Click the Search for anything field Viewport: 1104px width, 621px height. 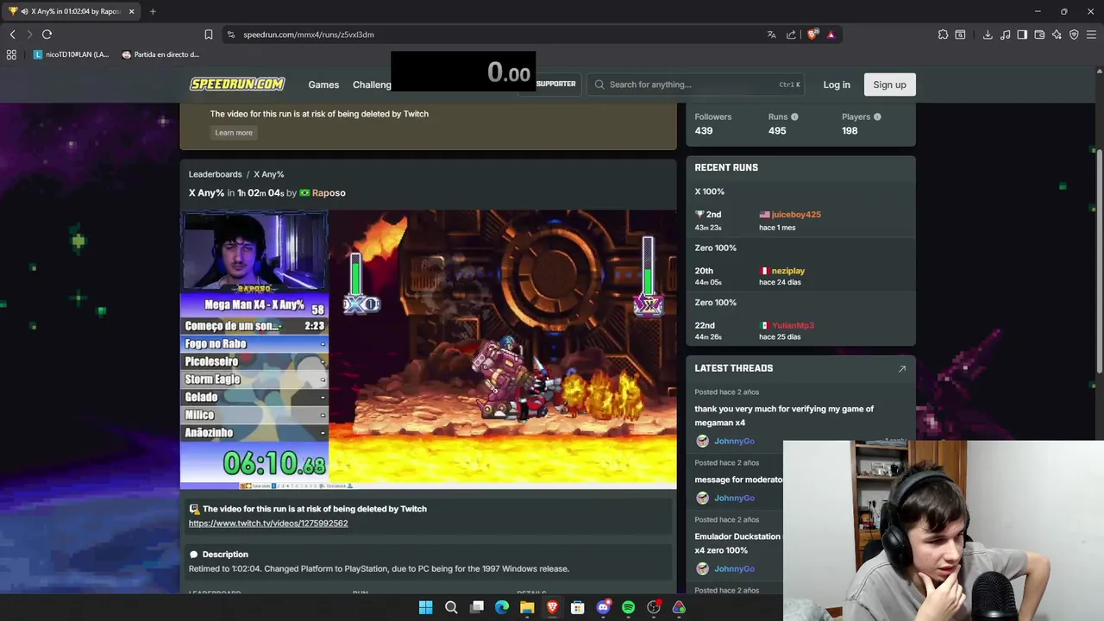coord(697,85)
